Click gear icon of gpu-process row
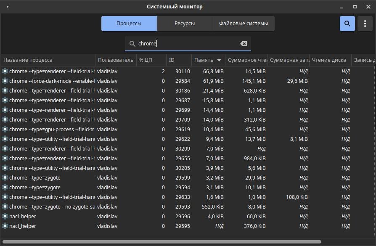The height and width of the screenshot is (246, 376). [x=5, y=129]
